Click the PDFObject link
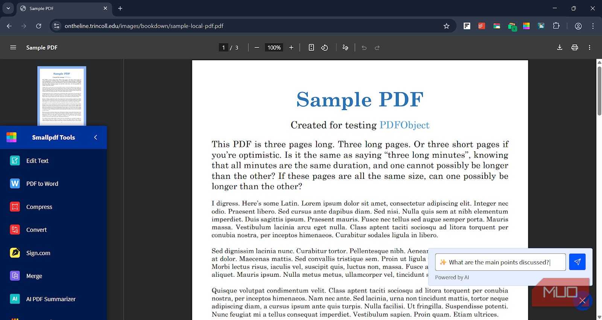This screenshot has width=602, height=320. pos(404,125)
